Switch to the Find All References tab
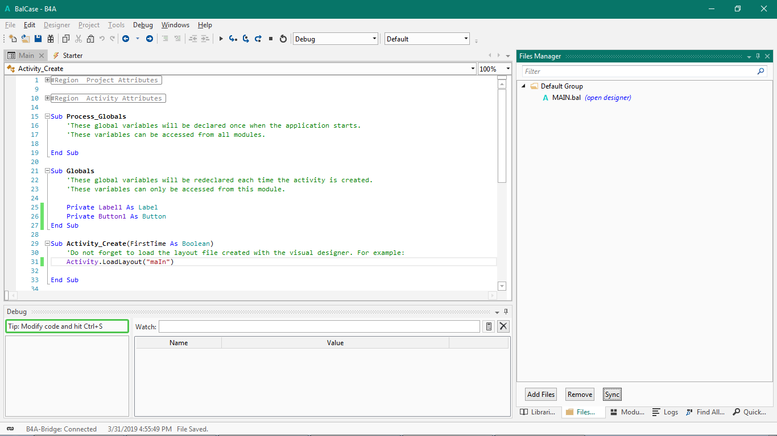Image resolution: width=777 pixels, height=436 pixels. (705, 412)
